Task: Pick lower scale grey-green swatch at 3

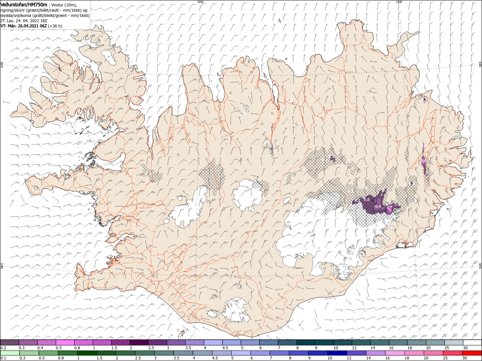Action: [x=164, y=353]
